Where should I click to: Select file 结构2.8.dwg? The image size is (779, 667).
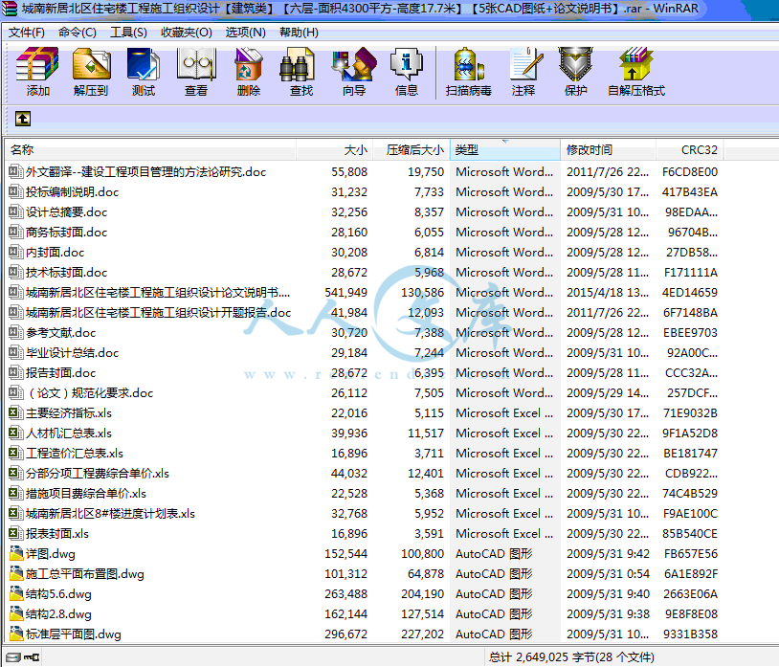point(58,613)
